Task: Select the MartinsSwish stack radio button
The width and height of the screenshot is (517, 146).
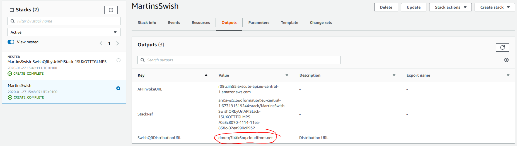Action: [x=118, y=88]
